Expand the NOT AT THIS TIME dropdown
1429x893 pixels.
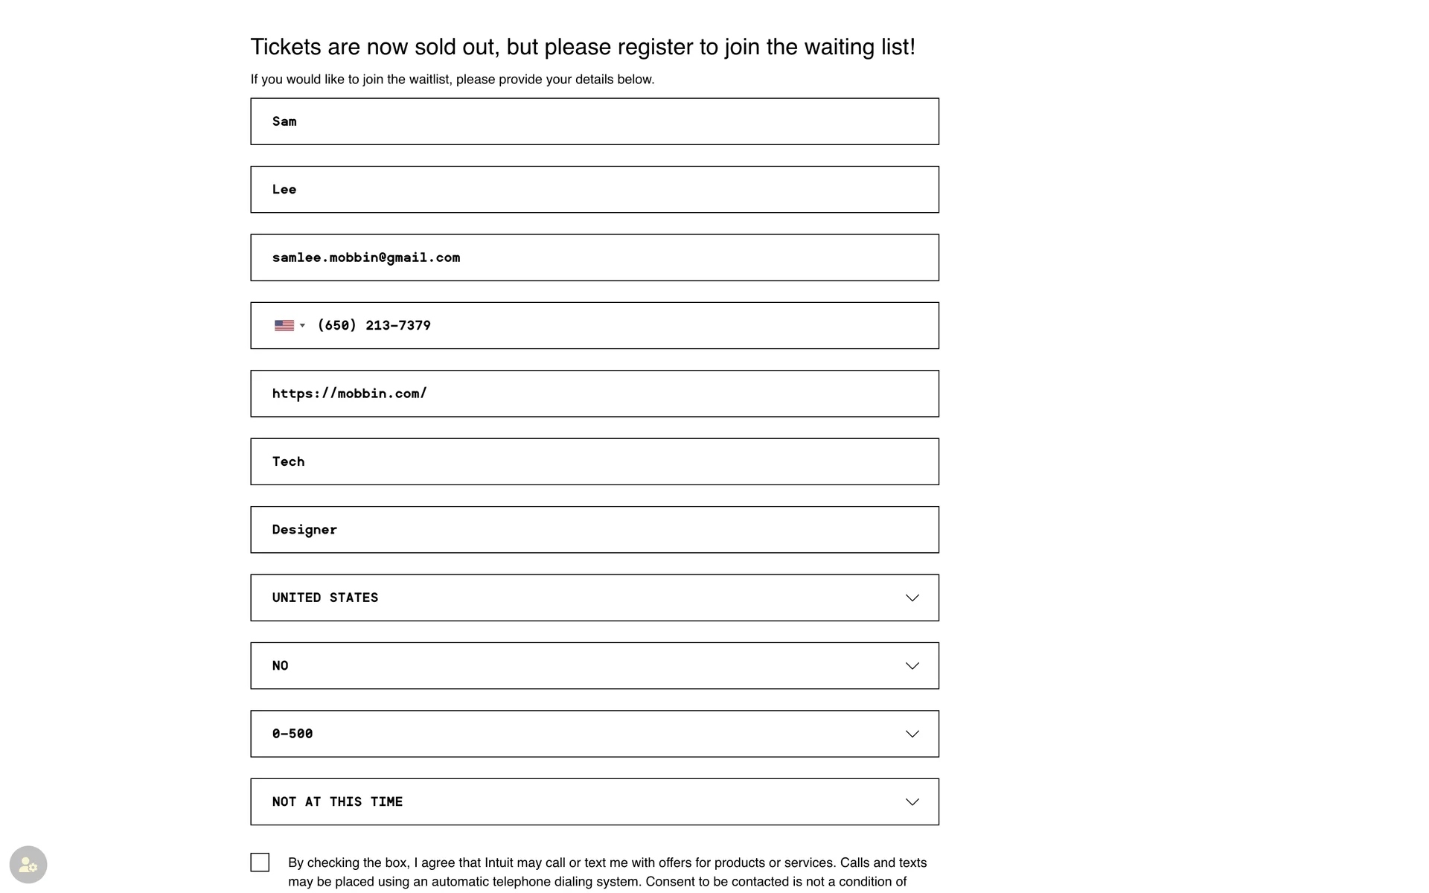[x=595, y=802]
